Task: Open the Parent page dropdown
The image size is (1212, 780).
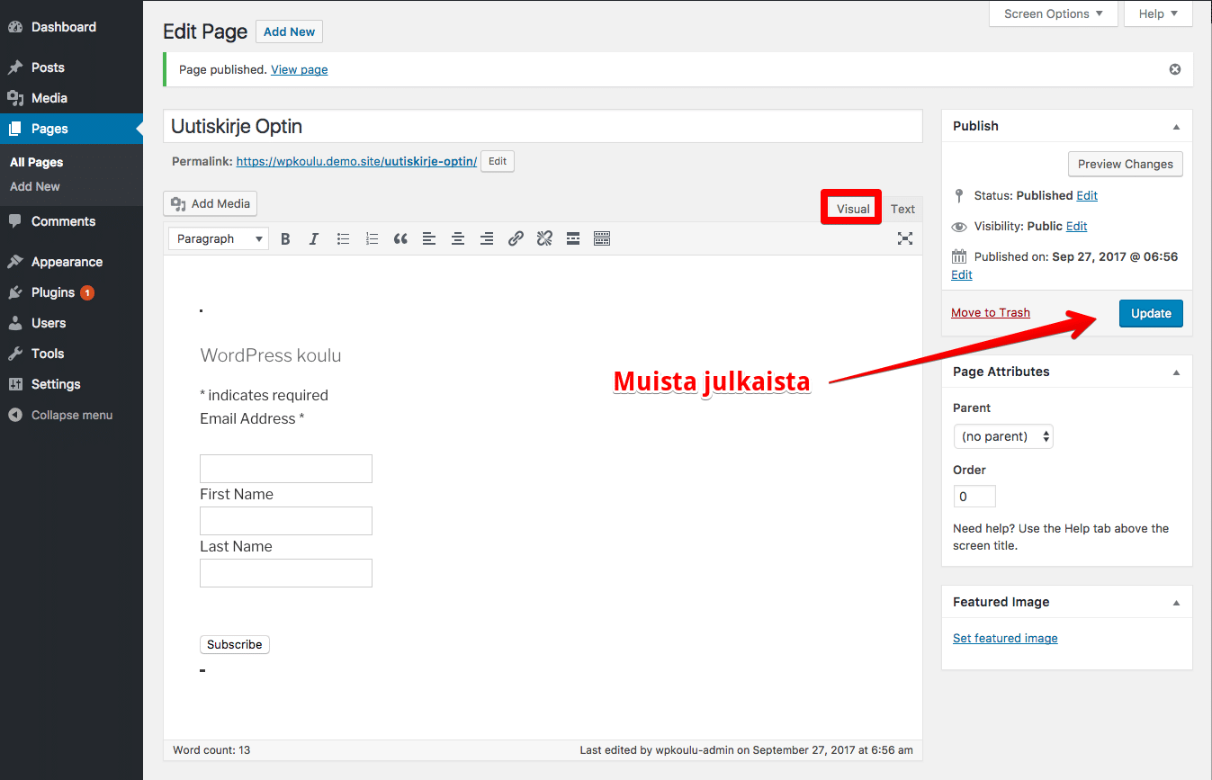Action: tap(1003, 436)
